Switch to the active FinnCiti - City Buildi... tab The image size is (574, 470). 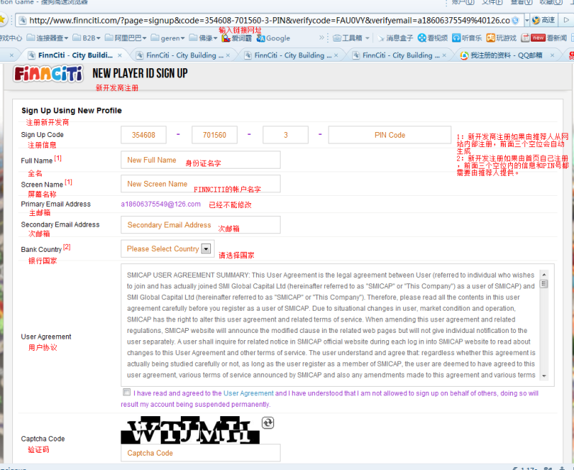coord(75,55)
